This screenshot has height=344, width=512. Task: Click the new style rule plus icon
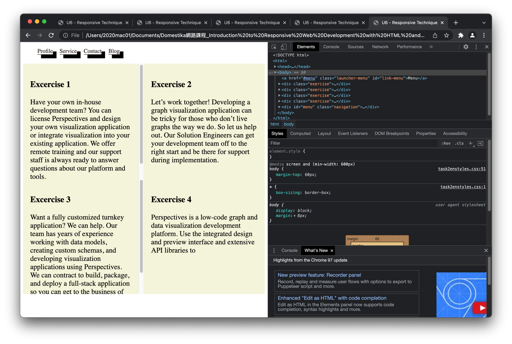pos(471,143)
